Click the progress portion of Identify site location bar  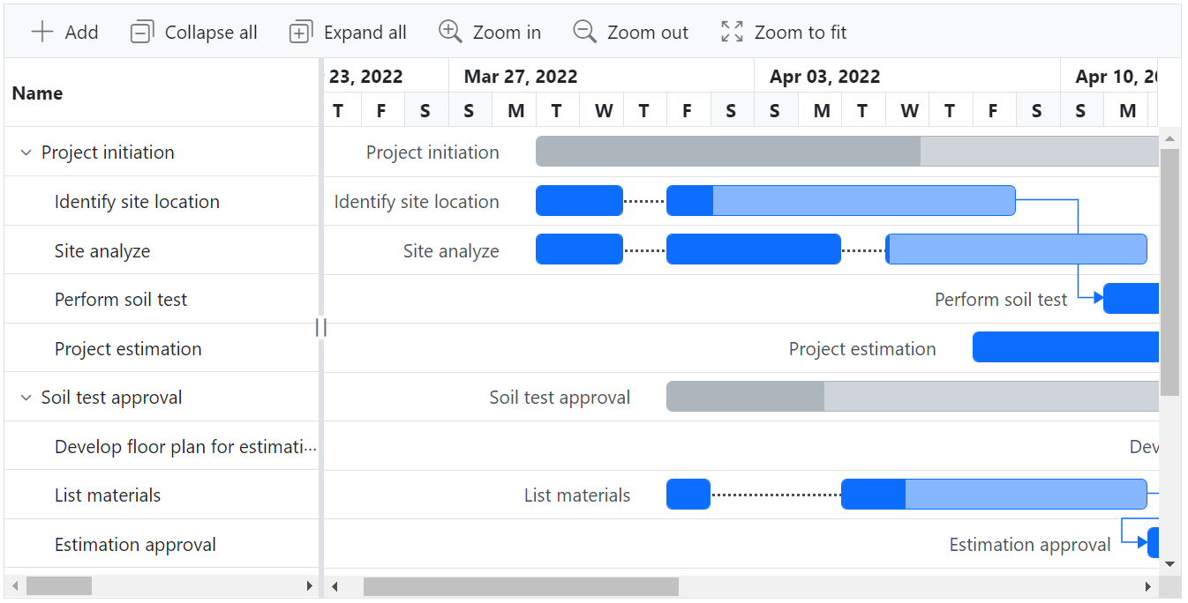click(688, 200)
